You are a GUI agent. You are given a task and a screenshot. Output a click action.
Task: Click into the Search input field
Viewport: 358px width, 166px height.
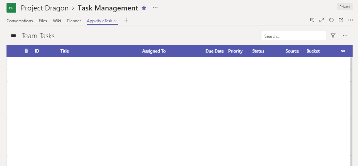click(x=293, y=36)
